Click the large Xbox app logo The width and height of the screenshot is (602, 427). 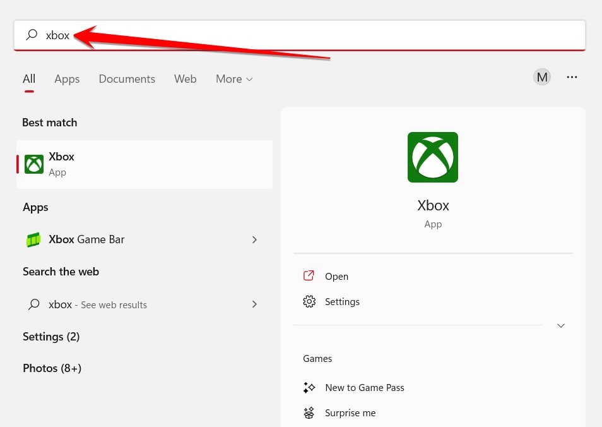[433, 157]
